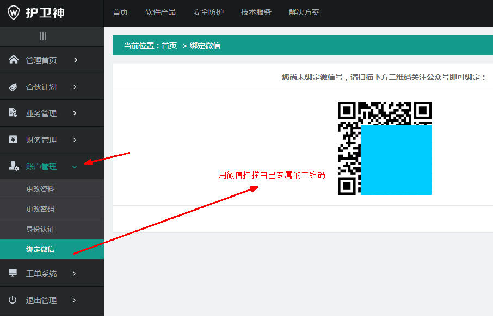Click the document icon beside 业务管理
The height and width of the screenshot is (316, 493).
point(13,112)
